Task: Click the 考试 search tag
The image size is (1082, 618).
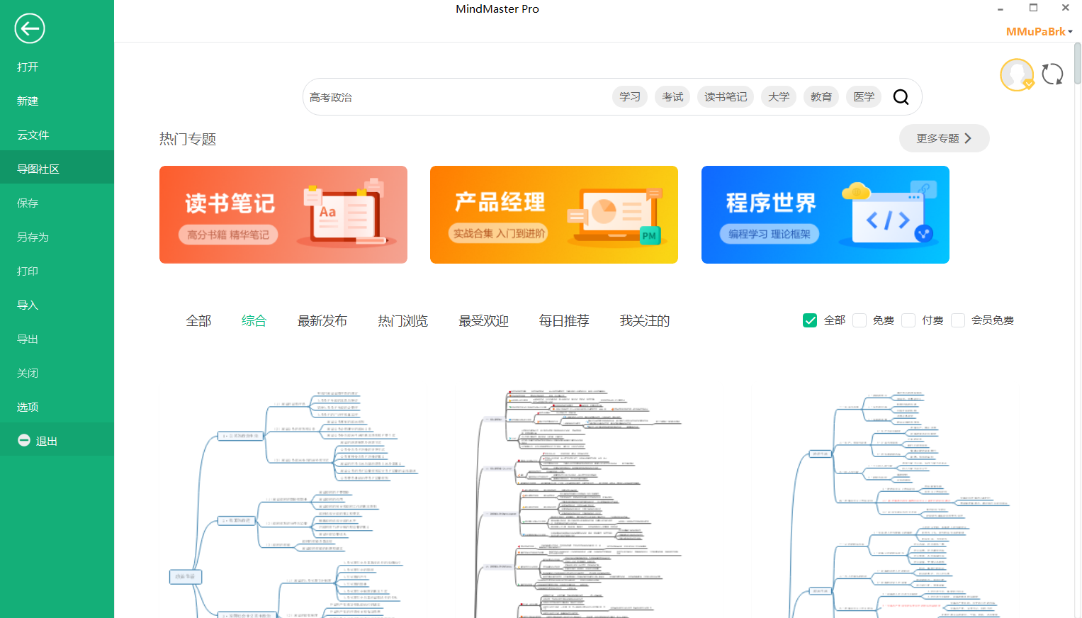Action: tap(672, 97)
